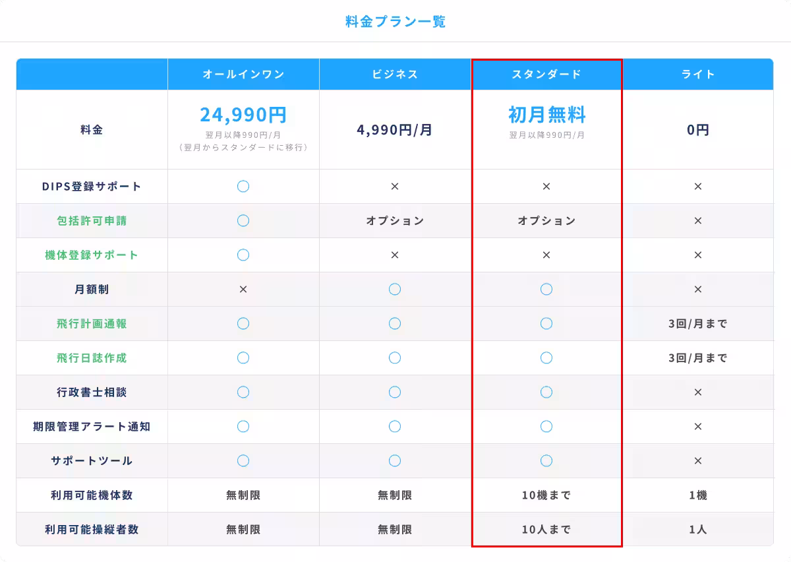Image resolution: width=791 pixels, height=562 pixels.
Task: Click the 初月無料 price text
Action: pyautogui.click(x=546, y=115)
